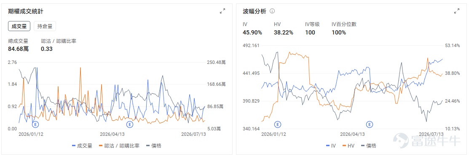Image resolution: width=469 pixels, height=156 pixels.
Task: Click the first earnings E marker in 期權成交統計 chart
Action: 35,124
